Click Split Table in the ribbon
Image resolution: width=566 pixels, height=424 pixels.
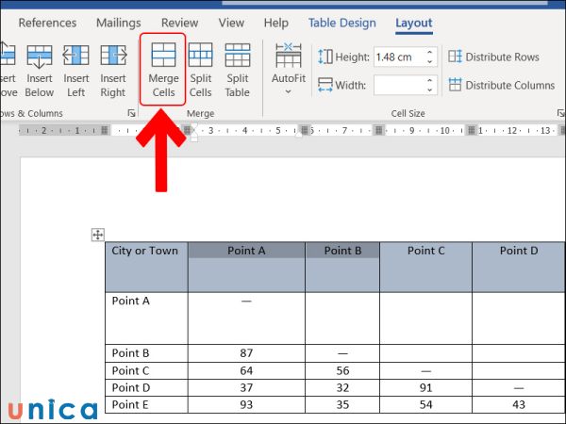pyautogui.click(x=238, y=69)
